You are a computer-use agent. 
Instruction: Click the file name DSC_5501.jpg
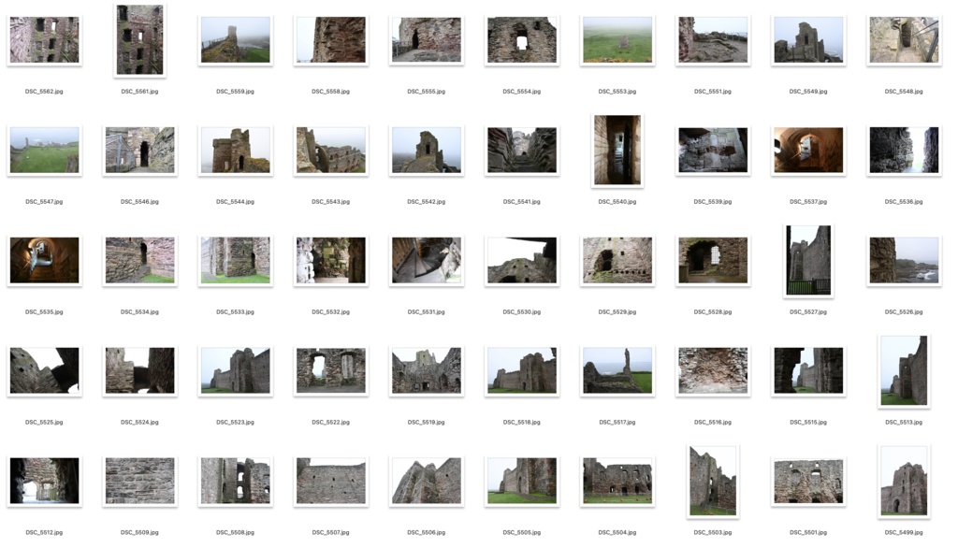tap(808, 533)
